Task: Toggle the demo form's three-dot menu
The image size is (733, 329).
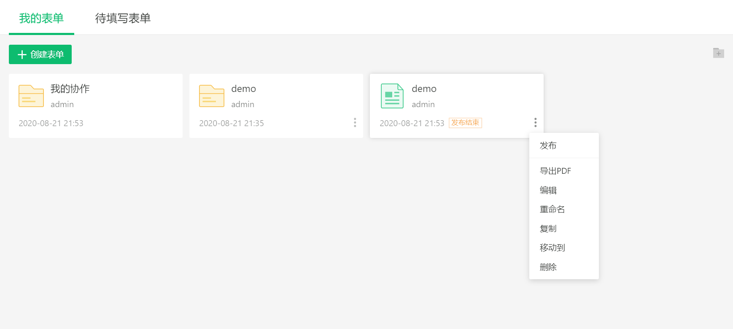Action: click(536, 122)
